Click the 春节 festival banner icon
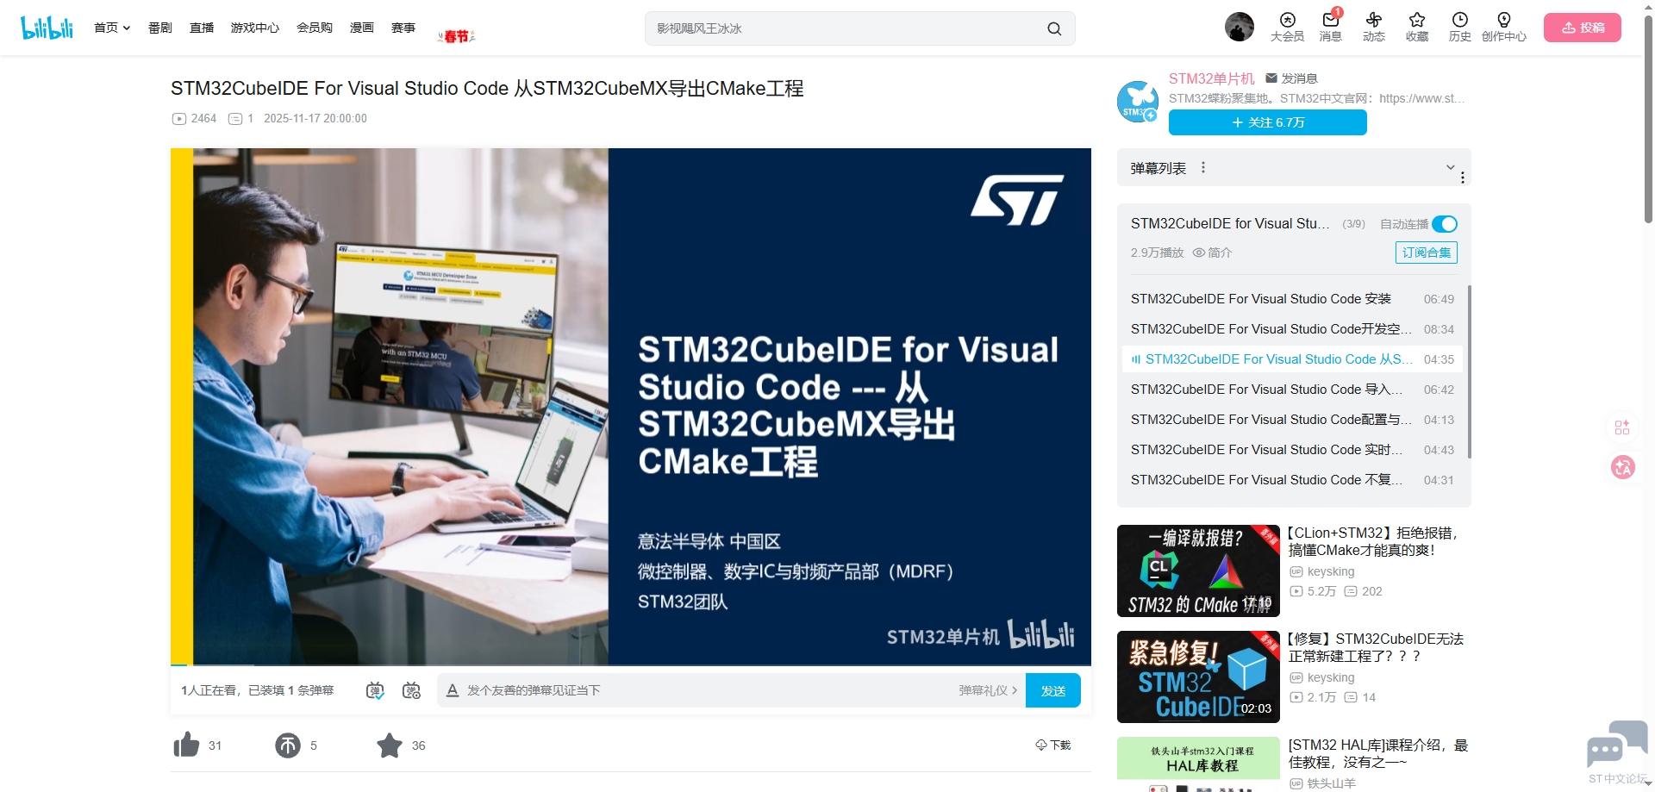 (456, 35)
